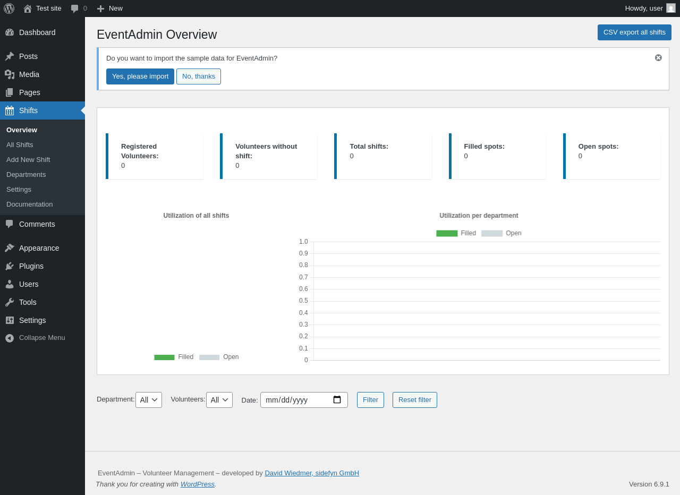Viewport: 680px width, 495px height.
Task: Click CSV export all shifts button
Action: click(x=634, y=32)
